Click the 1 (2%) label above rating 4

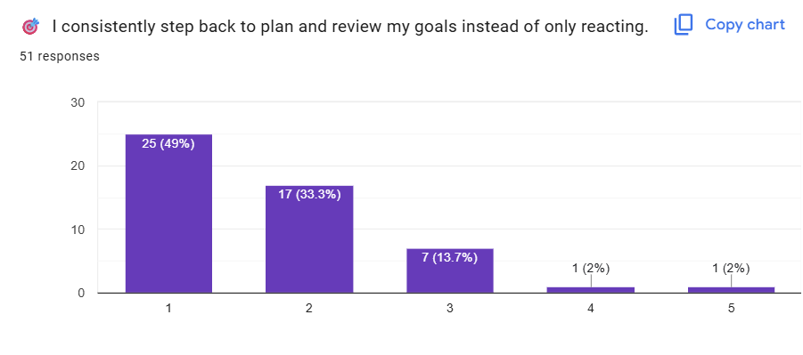tap(591, 269)
